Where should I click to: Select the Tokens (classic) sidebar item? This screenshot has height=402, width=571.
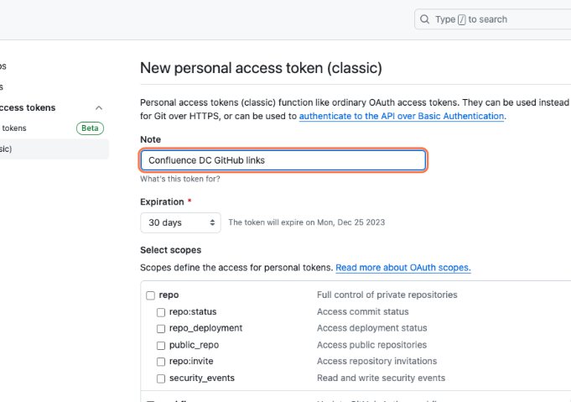(17, 149)
